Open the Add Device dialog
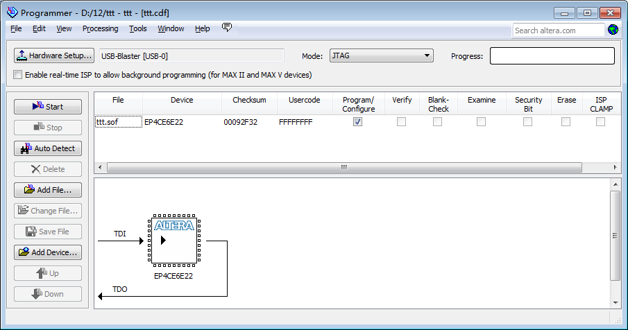Viewport: 628px width, 330px height. [48, 252]
